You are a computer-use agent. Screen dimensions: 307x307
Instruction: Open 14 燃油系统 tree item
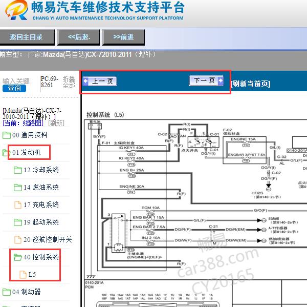pos(41,188)
